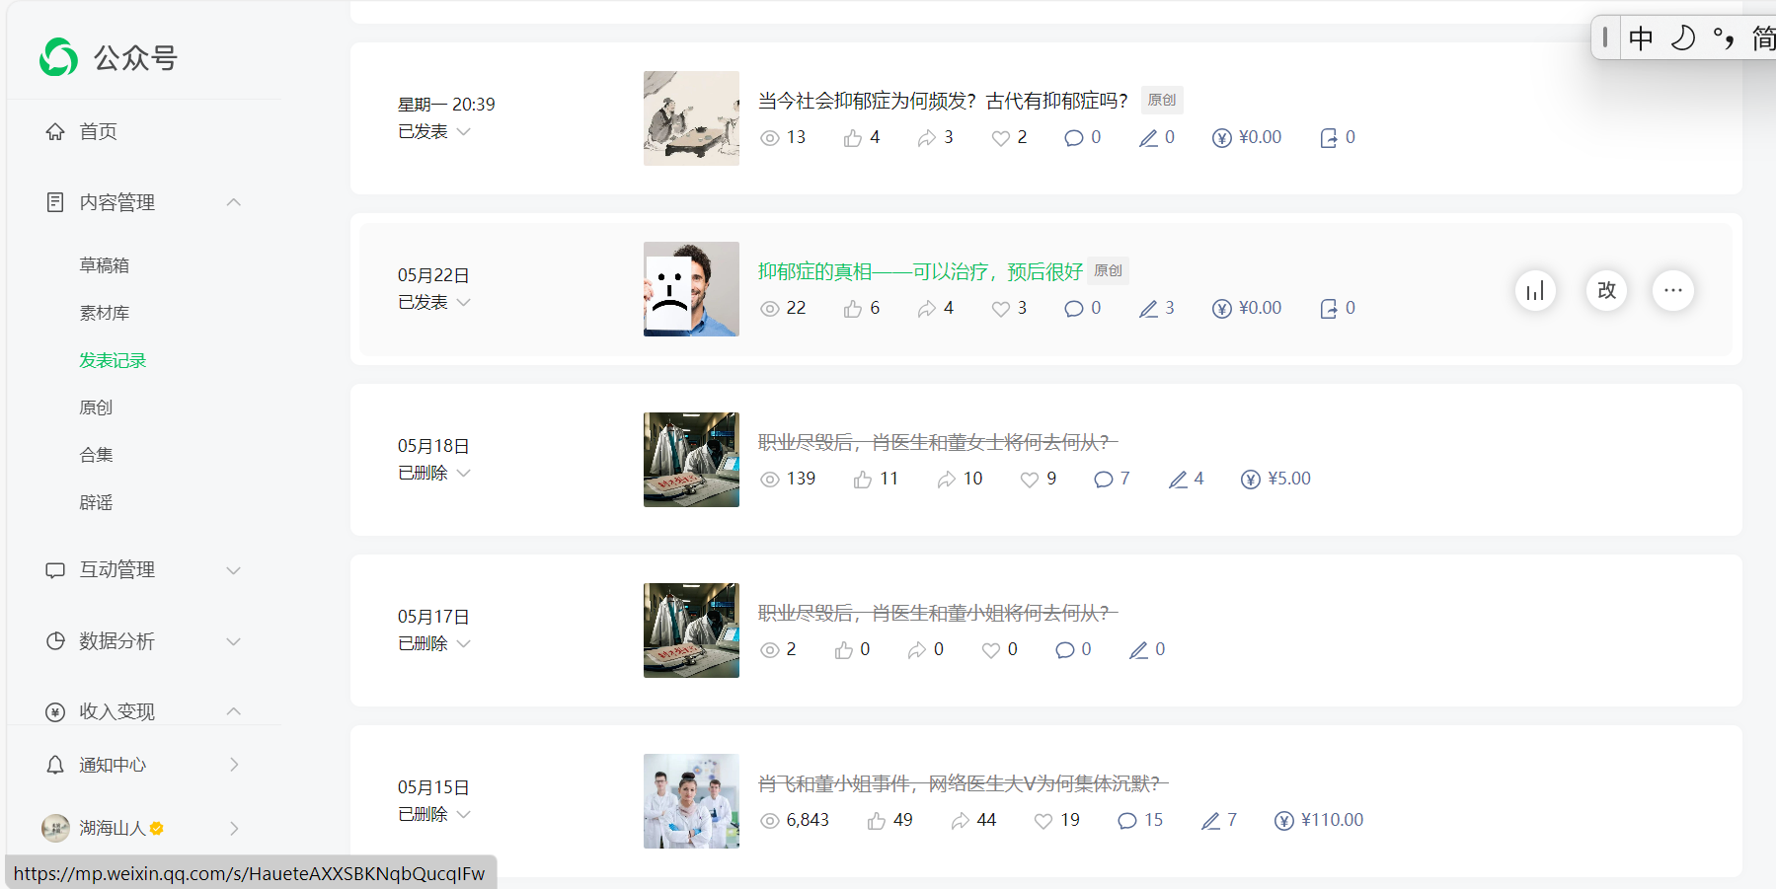Click the 首页 home icon
Image resolution: width=1776 pixels, height=889 pixels.
click(x=55, y=131)
